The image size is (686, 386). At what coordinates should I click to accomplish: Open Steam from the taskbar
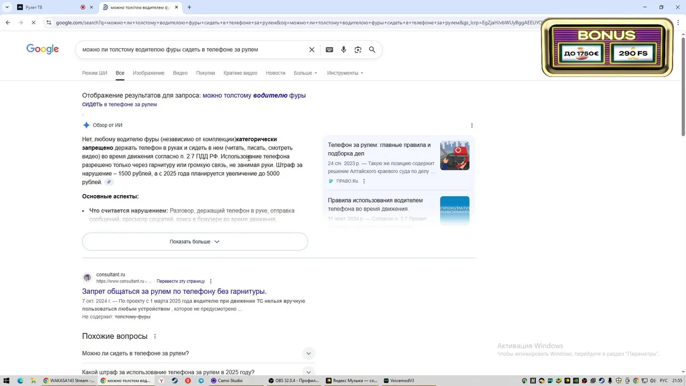[x=175, y=381]
